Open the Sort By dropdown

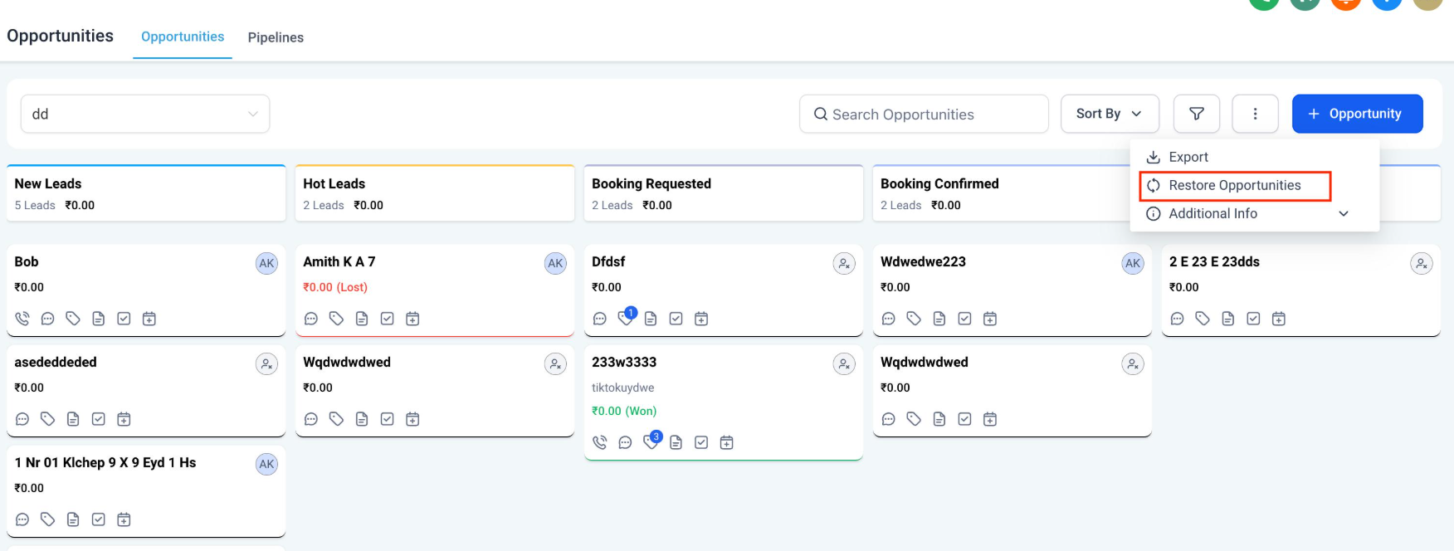click(1110, 114)
